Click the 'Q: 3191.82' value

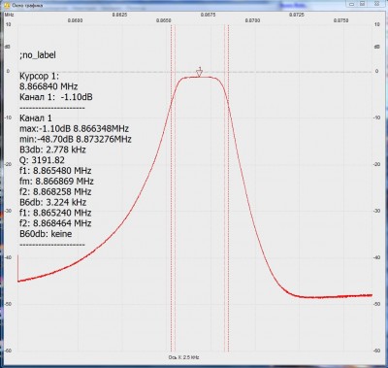pos(42,160)
